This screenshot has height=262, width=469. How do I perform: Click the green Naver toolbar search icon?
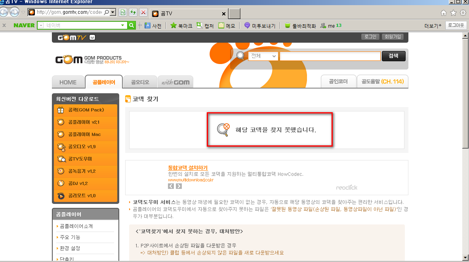coord(131,25)
